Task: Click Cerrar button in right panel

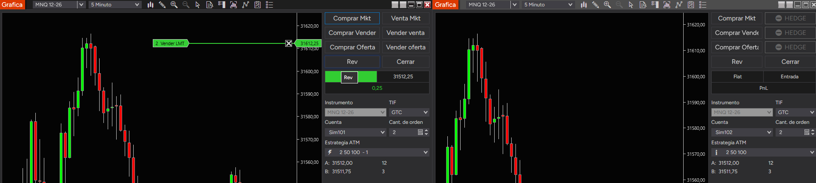Action: (790, 62)
